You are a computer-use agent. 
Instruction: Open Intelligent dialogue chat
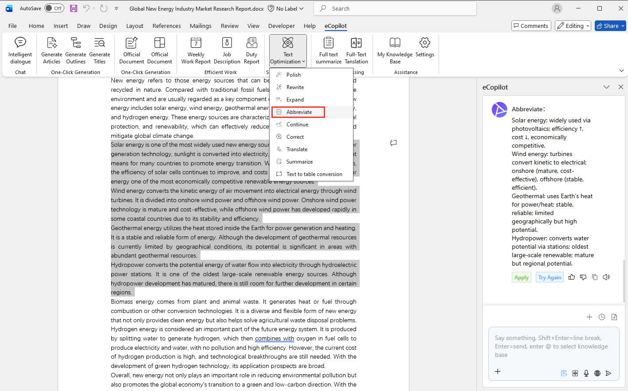(20, 51)
